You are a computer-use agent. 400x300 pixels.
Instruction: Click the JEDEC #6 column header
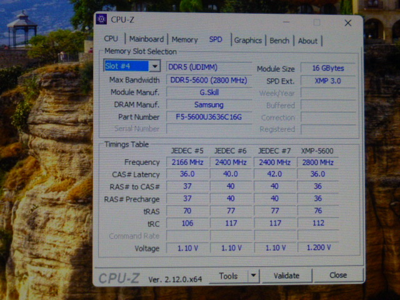point(231,151)
